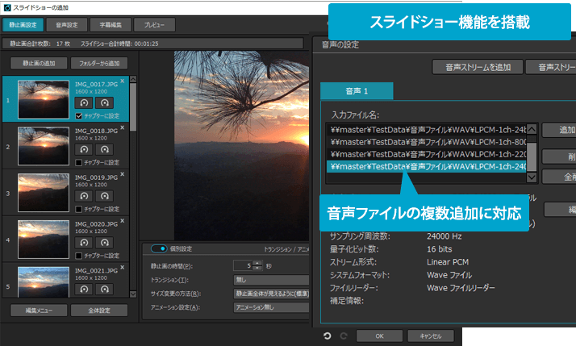Remove IMG_0017.JPG with its X icon
Viewport: 576px width, 346px height.
click(x=123, y=81)
